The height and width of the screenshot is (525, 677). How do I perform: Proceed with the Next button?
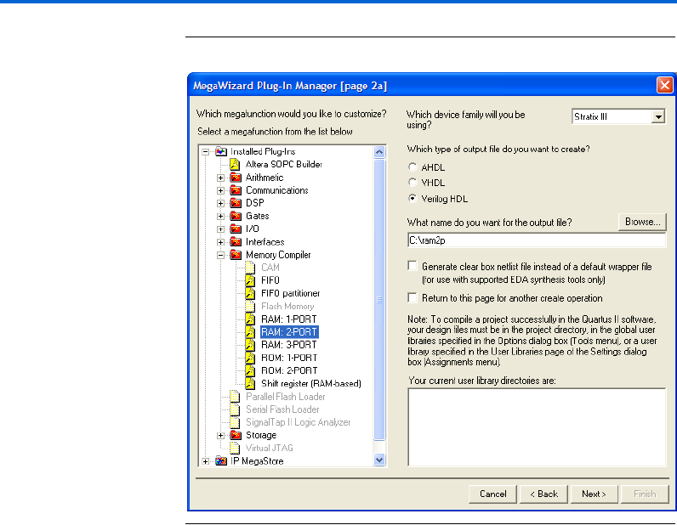pyautogui.click(x=595, y=494)
